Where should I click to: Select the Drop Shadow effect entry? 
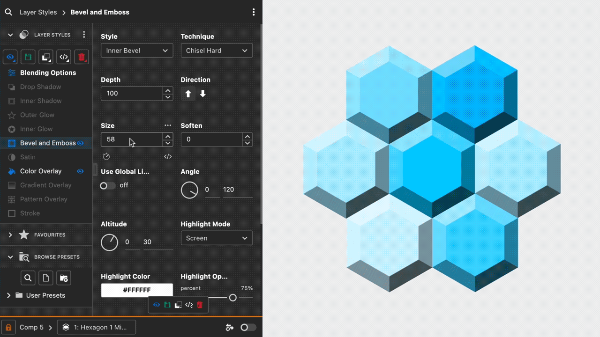point(41,87)
